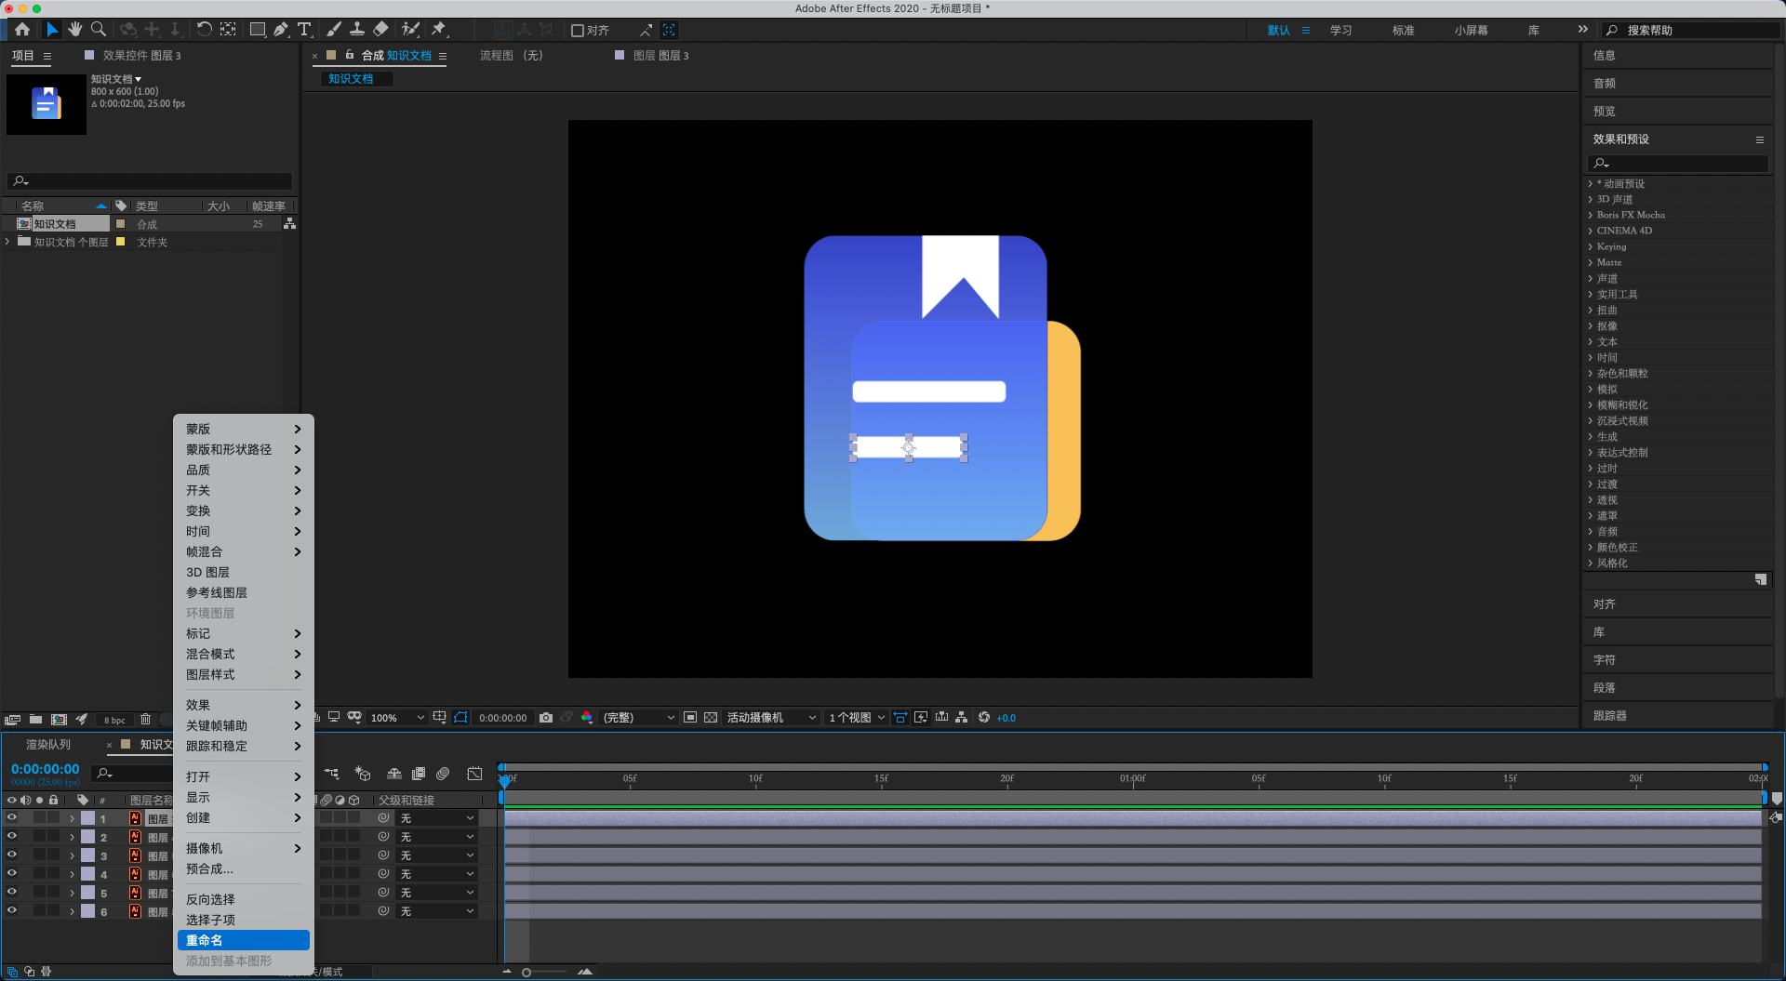Click the 8 bpc color depth button
This screenshot has width=1786, height=981.
114,721
